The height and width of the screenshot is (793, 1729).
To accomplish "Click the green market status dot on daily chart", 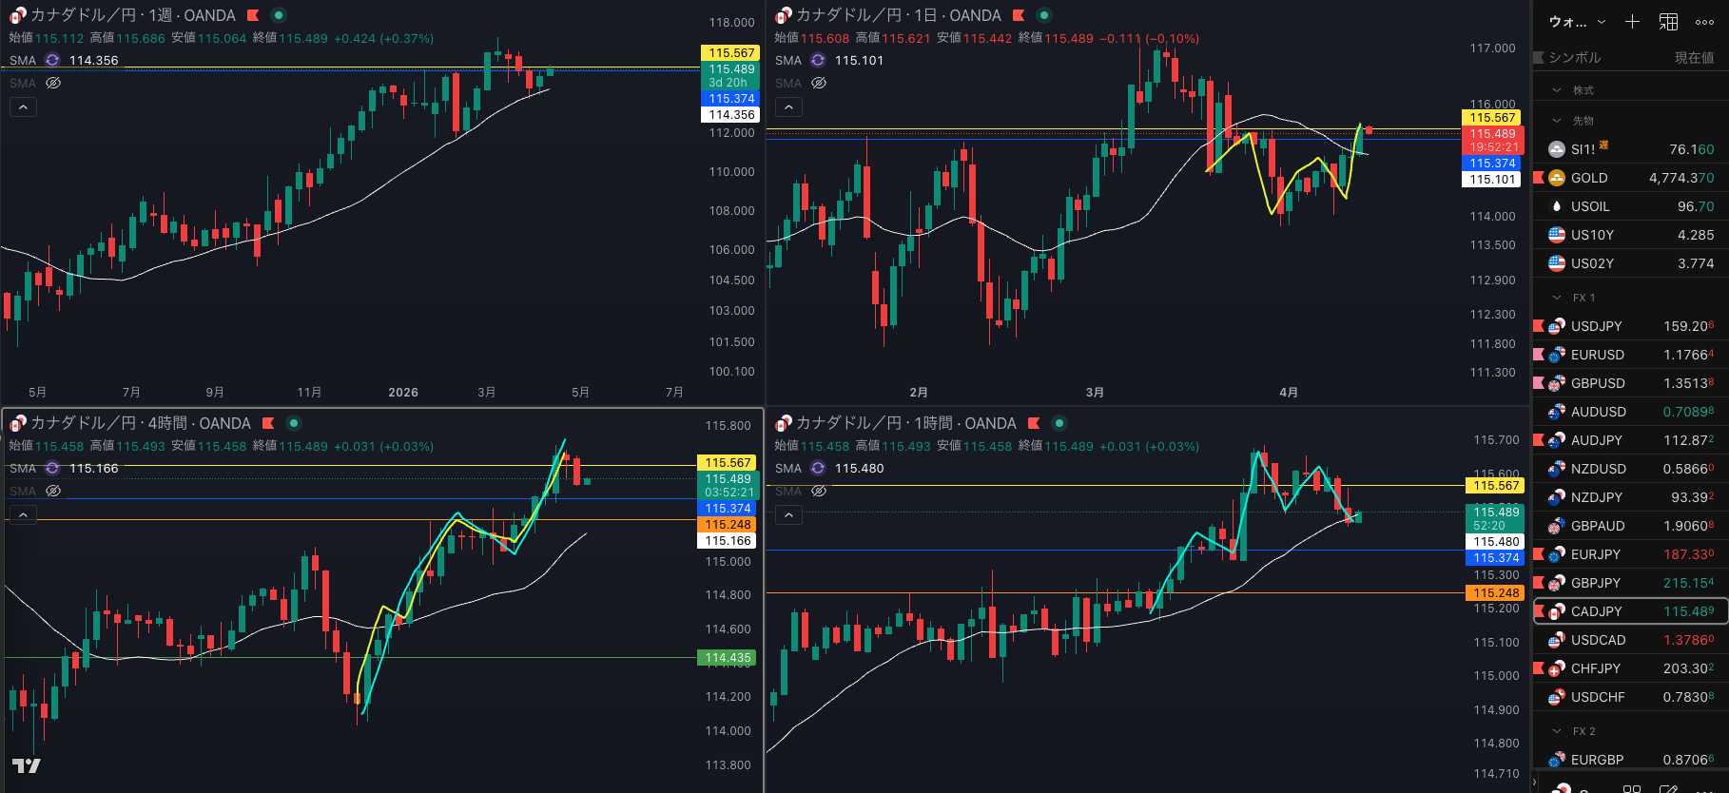I will [x=1043, y=15].
